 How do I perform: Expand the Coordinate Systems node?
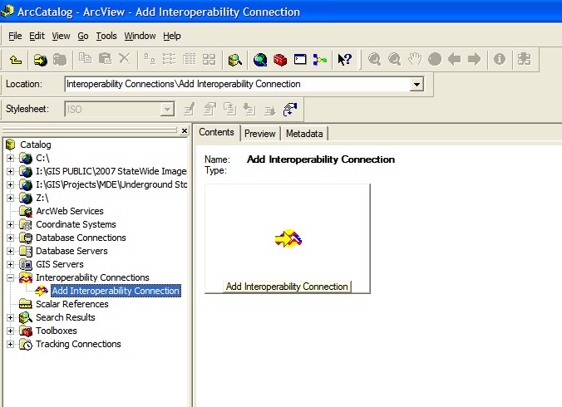(11, 224)
